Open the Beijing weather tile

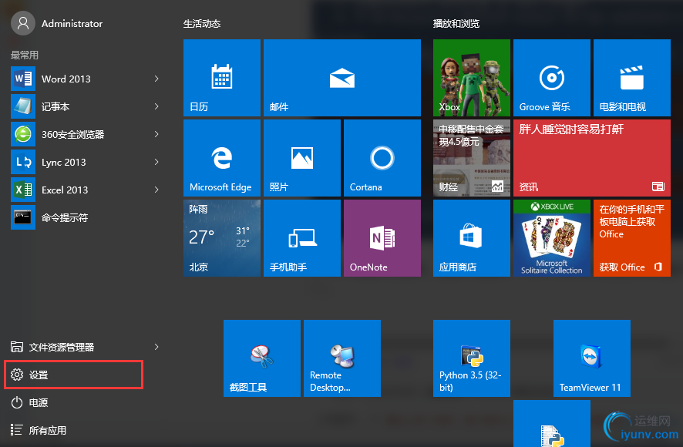[x=222, y=238]
